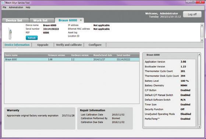Click the Welch Allyn Service Tool title icon
Image resolution: width=206 pixels, height=139 pixels.
(x=3, y=3)
